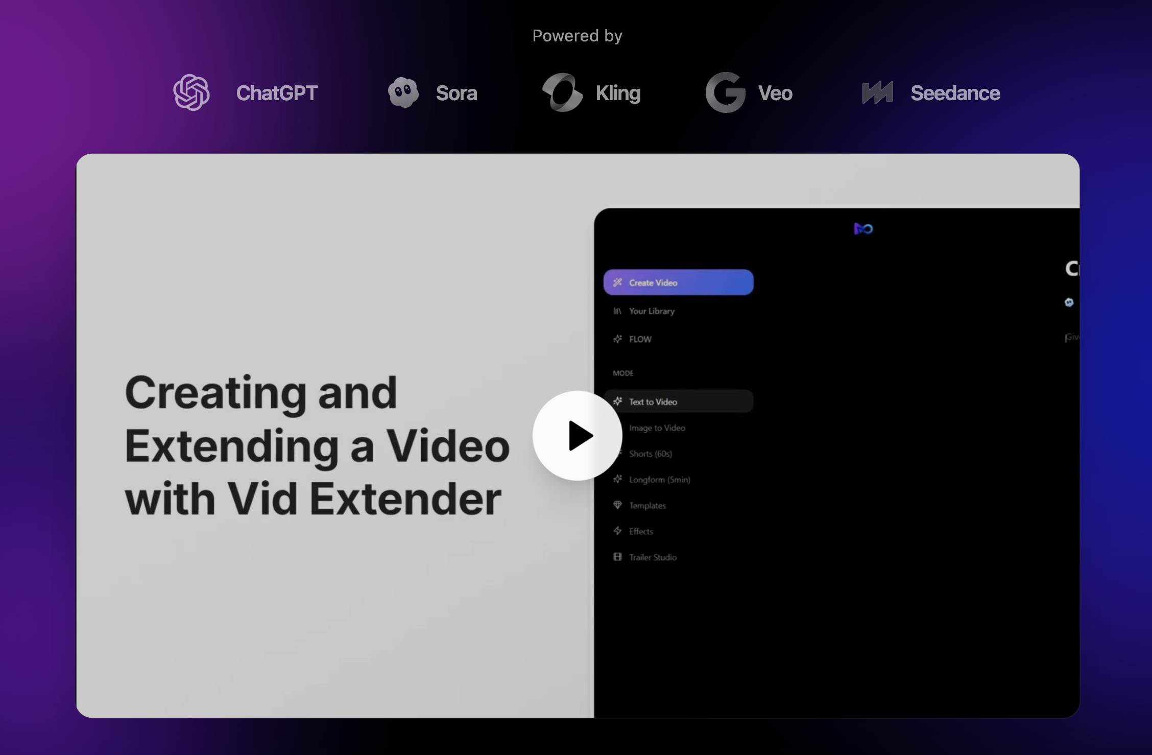Play the Vid Extender tutorial video
The width and height of the screenshot is (1152, 755).
[x=577, y=436]
